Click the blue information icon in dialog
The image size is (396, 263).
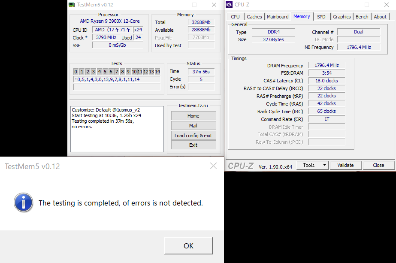(23, 203)
